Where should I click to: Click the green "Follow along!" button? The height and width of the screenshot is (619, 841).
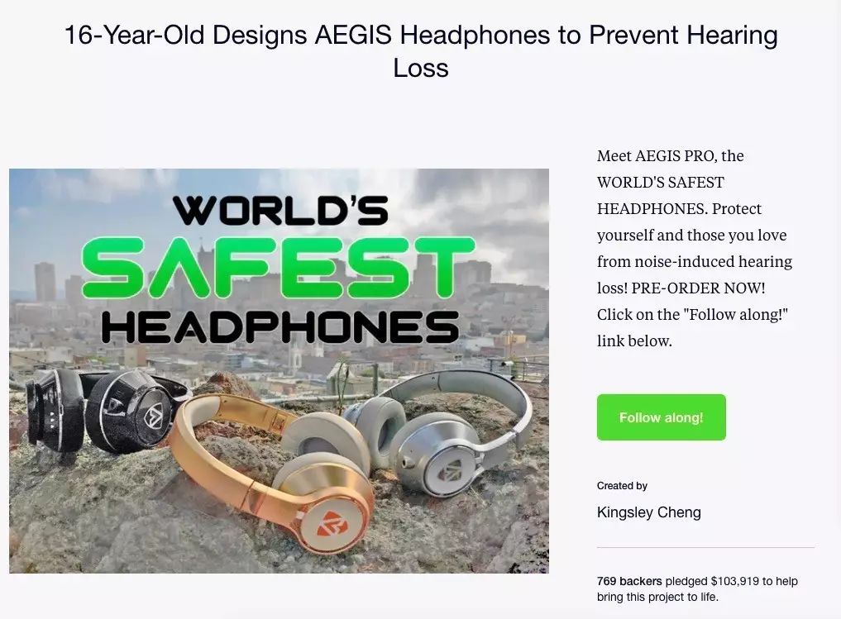point(661,417)
